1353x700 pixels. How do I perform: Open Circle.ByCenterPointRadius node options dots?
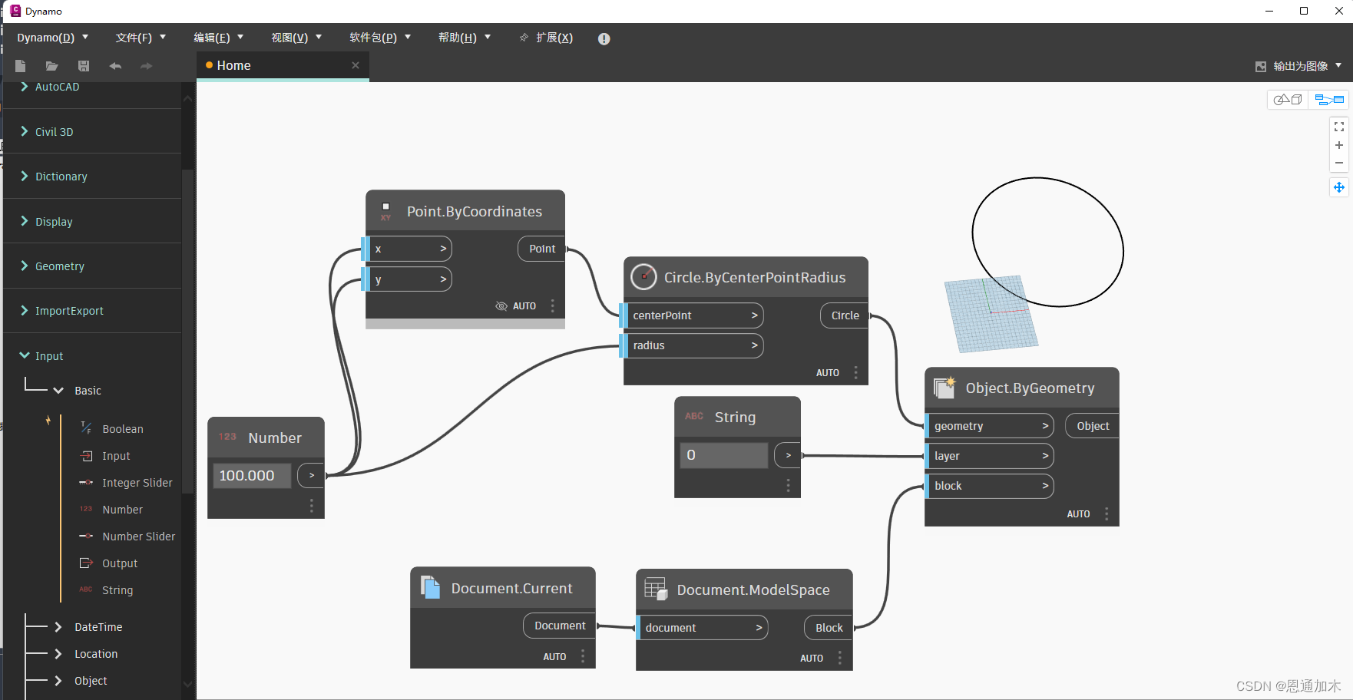(x=856, y=372)
